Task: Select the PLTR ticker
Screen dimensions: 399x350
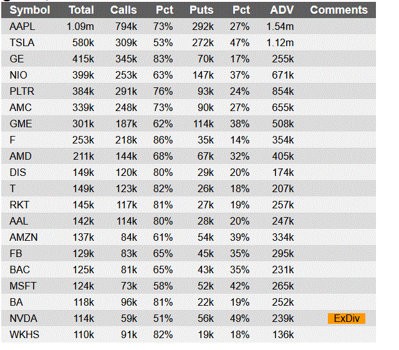Action: point(22,91)
